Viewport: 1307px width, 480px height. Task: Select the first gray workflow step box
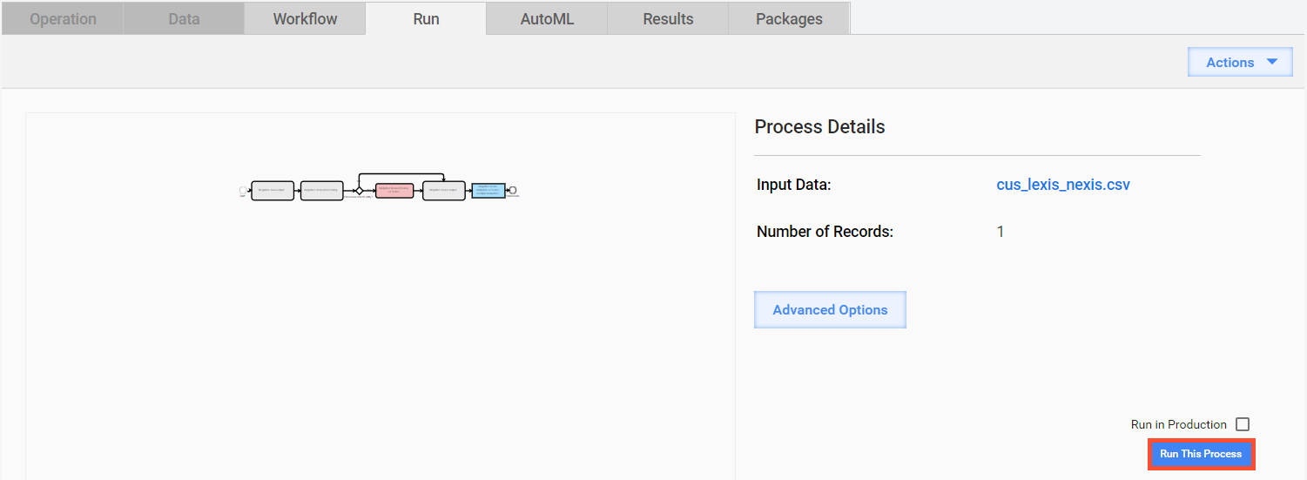[x=273, y=191]
